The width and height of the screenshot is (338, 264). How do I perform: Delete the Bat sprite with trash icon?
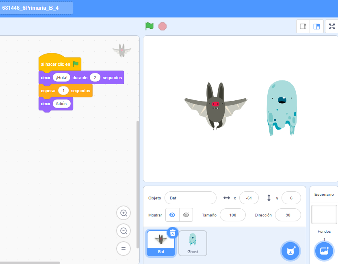click(173, 233)
